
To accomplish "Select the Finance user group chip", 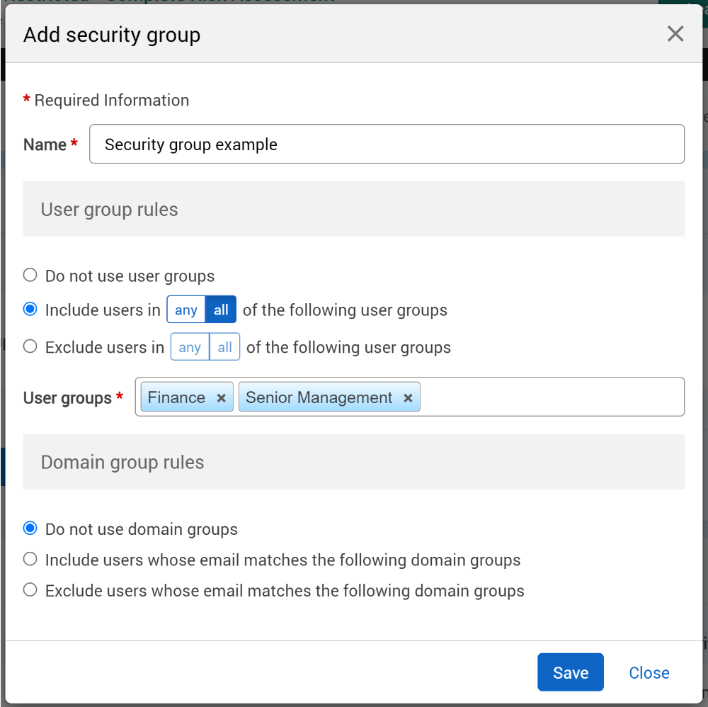I will (176, 397).
